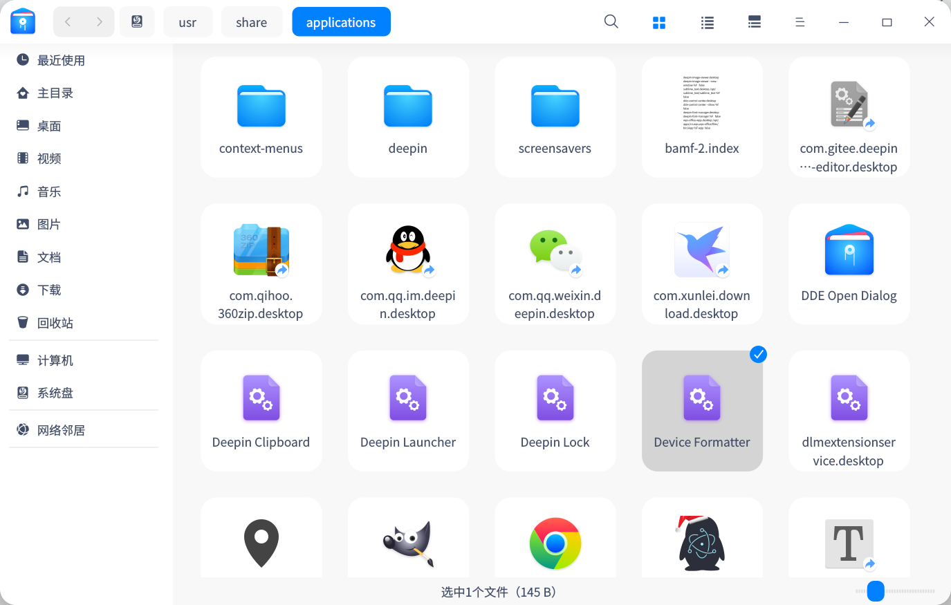Screen dimensions: 951x605
Task: Click the DDE Open Dialog label
Action: (849, 296)
